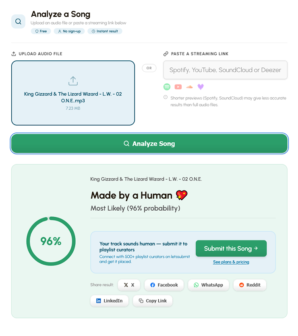Focus the streaming link input field
Image resolution: width=298 pixels, height=336 pixels.
[226, 70]
